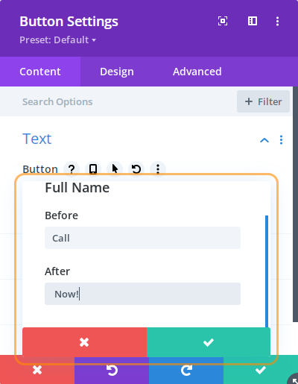298x384 pixels.
Task: Open the Button Settings more options menu
Action: pos(277,21)
